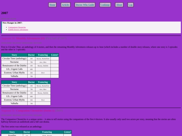Select 'Renaissance of the Daleks' in the first table, which has a Listen? column
Image resolution: width=182 pixels, height=136 pixels.
[14, 65]
